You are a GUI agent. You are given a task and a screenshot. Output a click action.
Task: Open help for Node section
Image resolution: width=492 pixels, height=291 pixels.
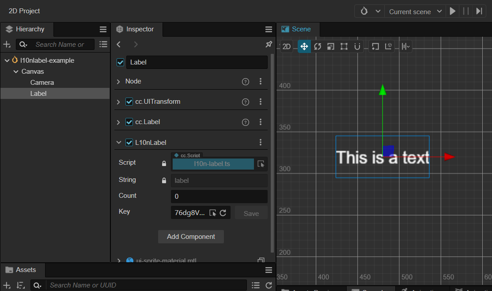[x=246, y=82]
